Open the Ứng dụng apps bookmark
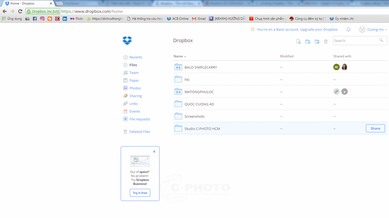The height and width of the screenshot is (218, 389). [12, 19]
